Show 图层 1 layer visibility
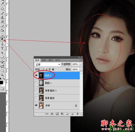This screenshot has width=135, height=132. (36, 83)
